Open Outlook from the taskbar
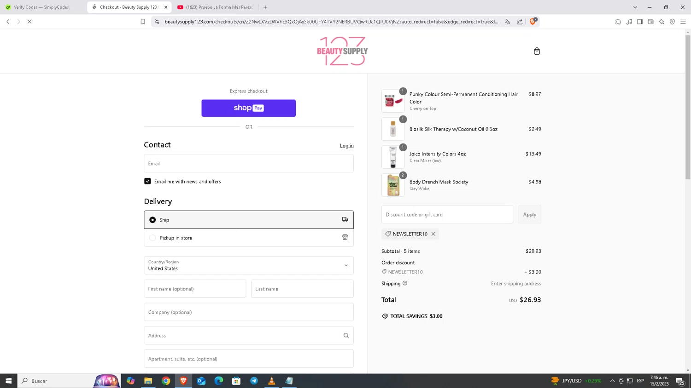Viewport: 691px width, 388px height. [x=201, y=381]
